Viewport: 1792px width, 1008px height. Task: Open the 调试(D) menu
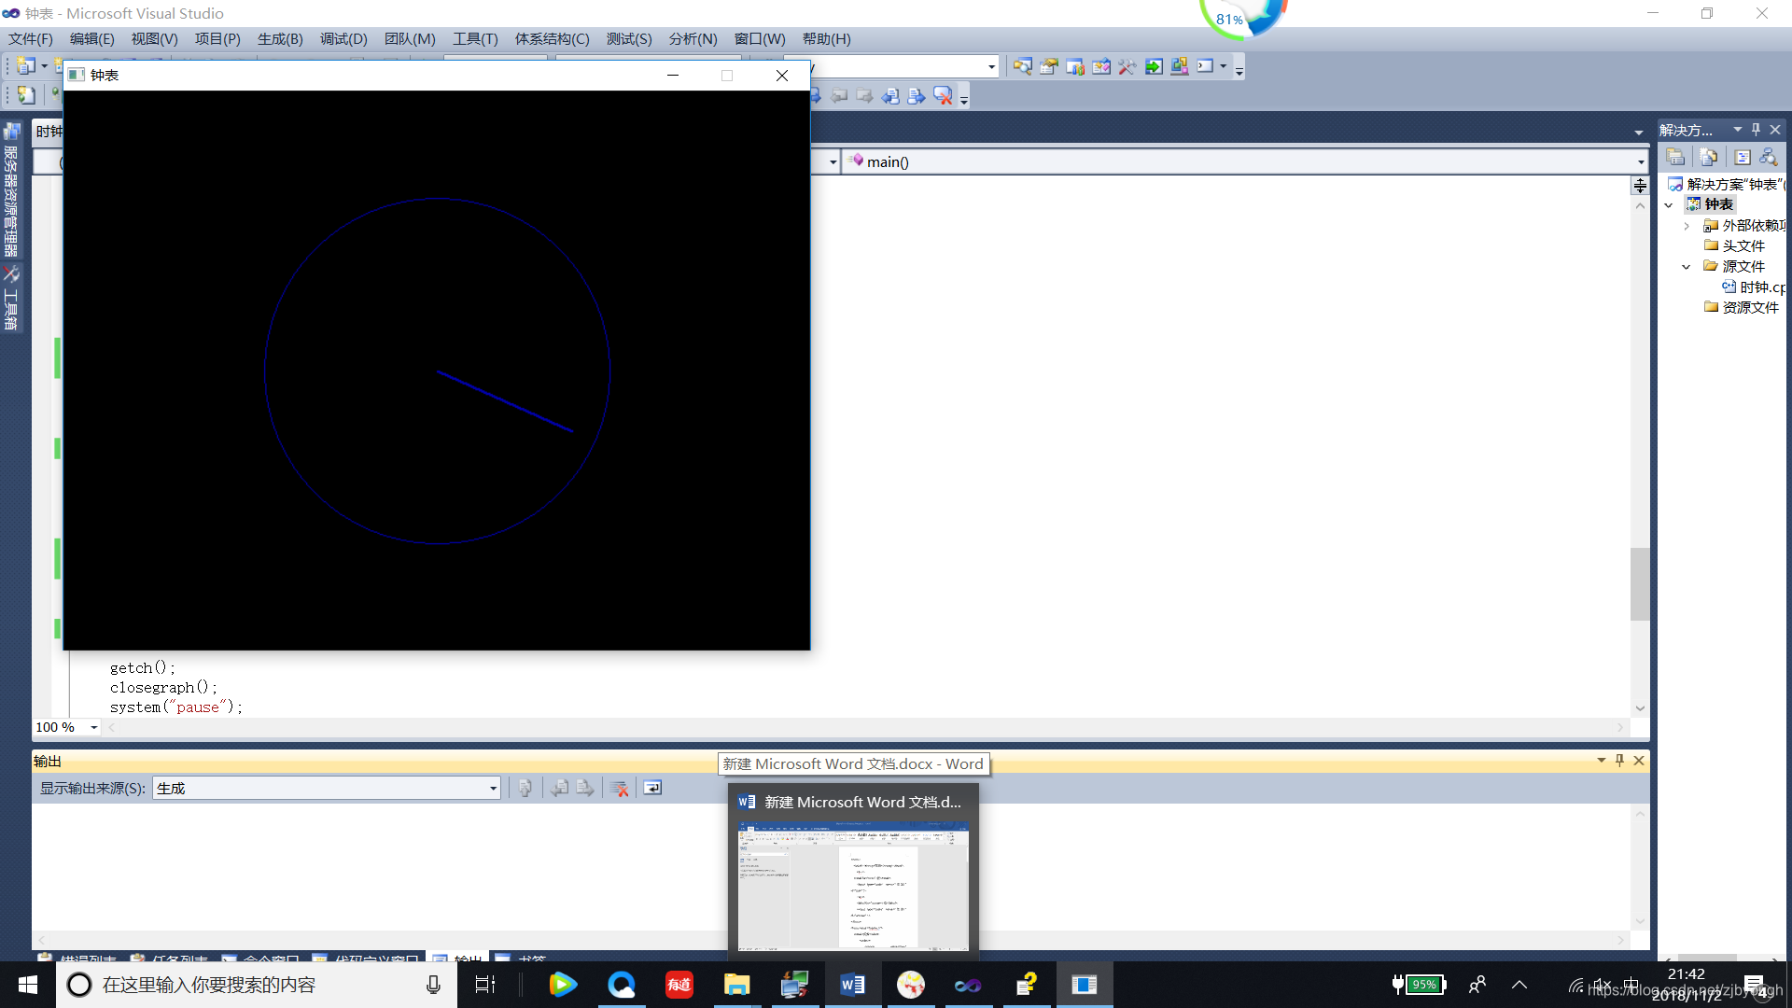[343, 39]
